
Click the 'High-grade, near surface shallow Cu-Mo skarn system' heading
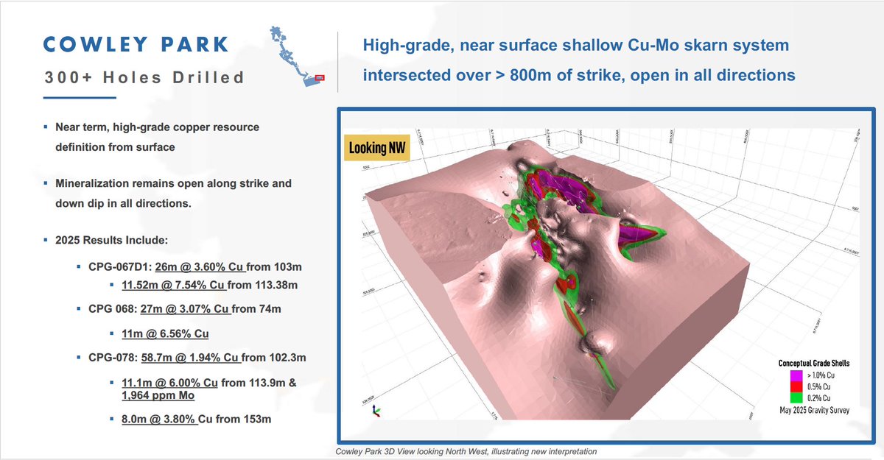(576, 46)
